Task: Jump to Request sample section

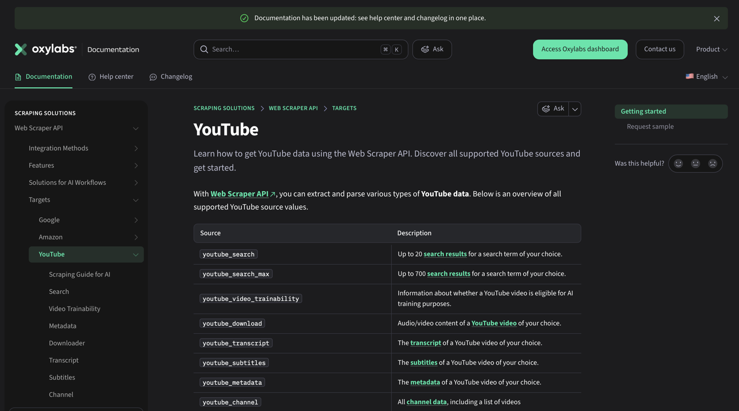Action: (x=650, y=127)
